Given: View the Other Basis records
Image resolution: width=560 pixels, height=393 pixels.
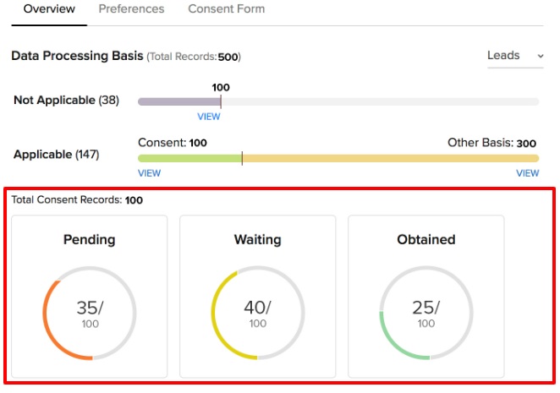Looking at the screenshot, I should [528, 173].
